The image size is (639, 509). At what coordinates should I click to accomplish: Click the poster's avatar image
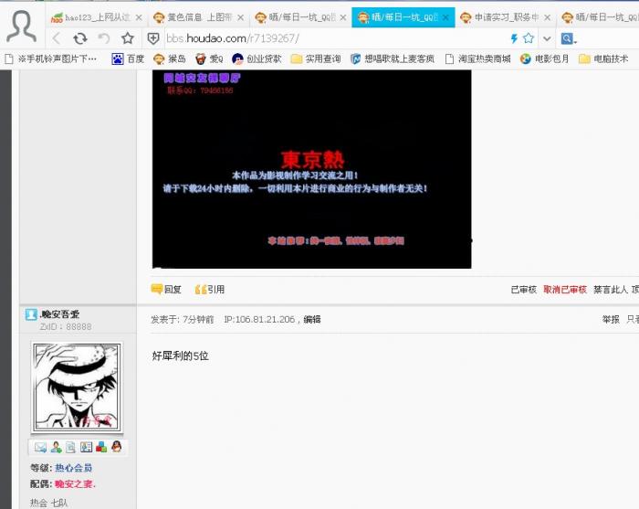[x=77, y=387]
